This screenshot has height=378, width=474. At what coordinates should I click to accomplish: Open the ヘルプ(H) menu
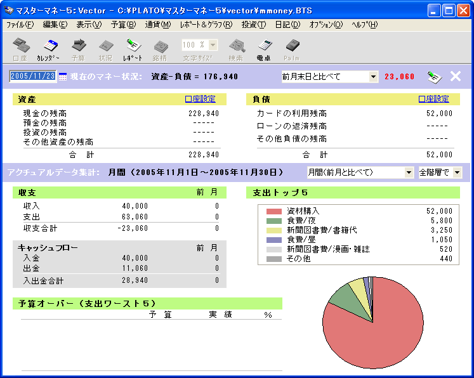(365, 25)
